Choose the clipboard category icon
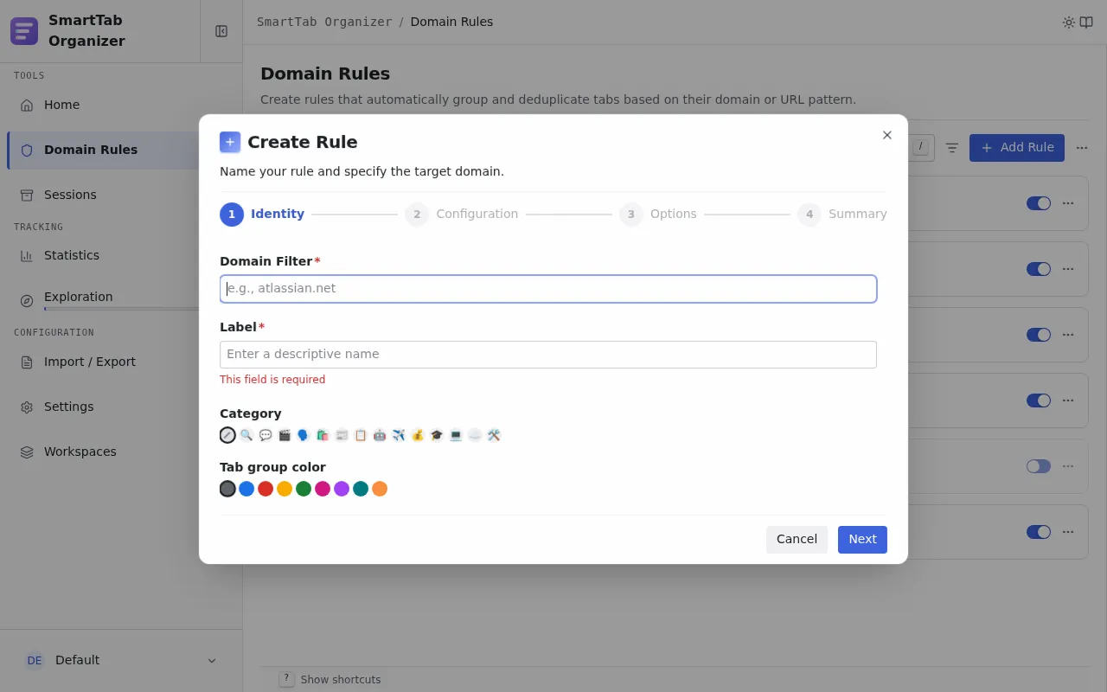 coord(361,435)
